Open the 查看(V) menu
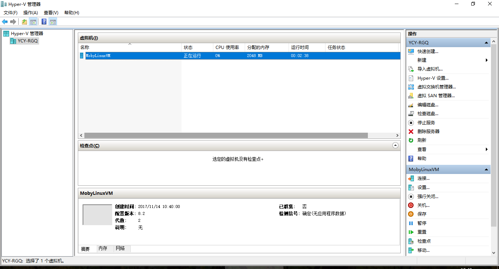This screenshot has height=269, width=499. click(51, 13)
